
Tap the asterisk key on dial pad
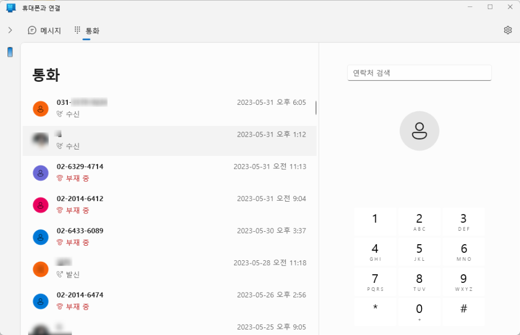coord(375,312)
